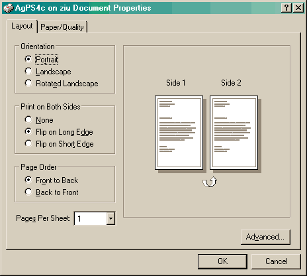Switch to the Paper/Quality tab
This screenshot has height=276, width=307.
tap(62, 27)
